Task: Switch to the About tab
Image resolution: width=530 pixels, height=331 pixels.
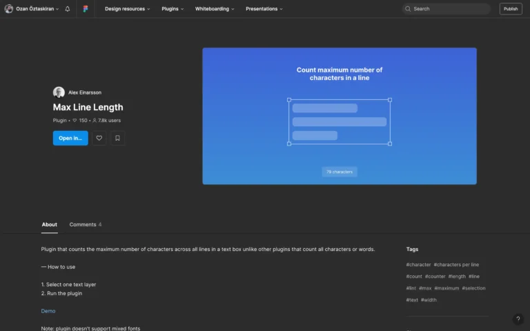Action: point(50,225)
